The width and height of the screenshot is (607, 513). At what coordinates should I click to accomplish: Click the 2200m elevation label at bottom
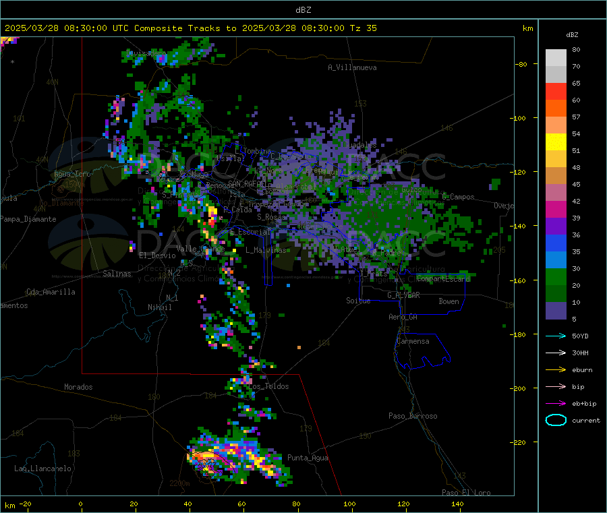(x=179, y=483)
